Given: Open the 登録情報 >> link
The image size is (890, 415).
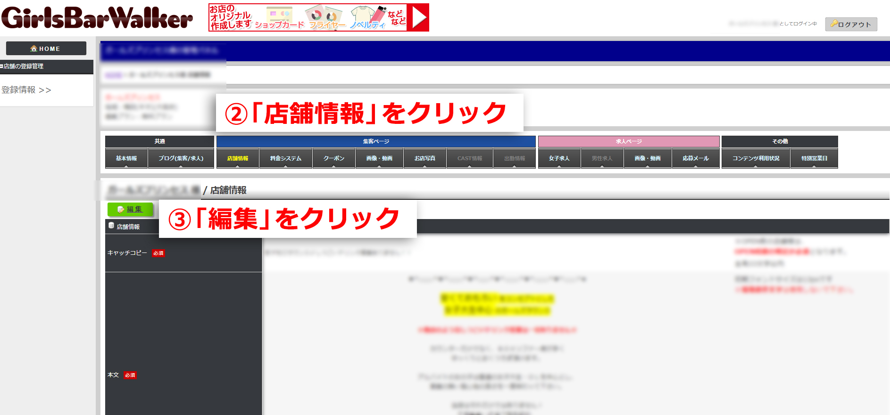Looking at the screenshot, I should [26, 90].
